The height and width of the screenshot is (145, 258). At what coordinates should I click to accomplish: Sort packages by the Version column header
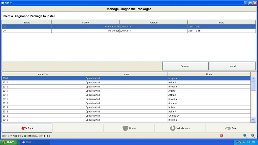tap(153, 22)
